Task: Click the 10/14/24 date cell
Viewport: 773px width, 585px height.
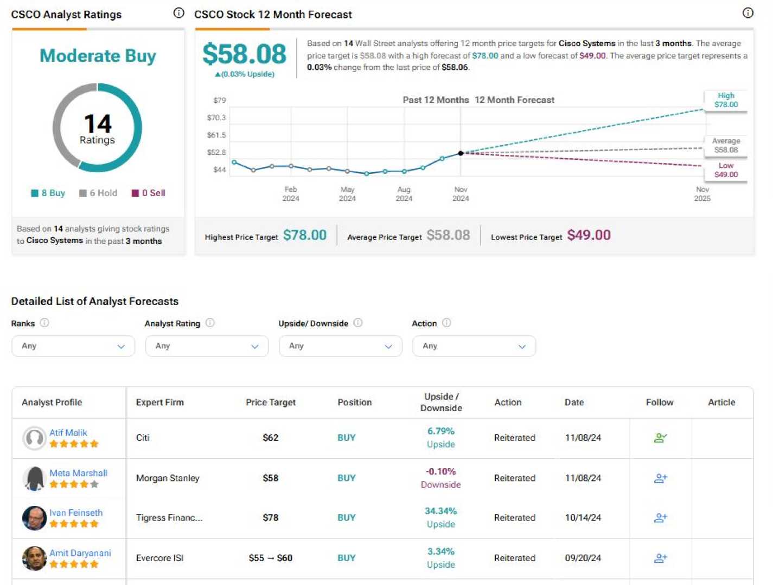Action: (583, 518)
